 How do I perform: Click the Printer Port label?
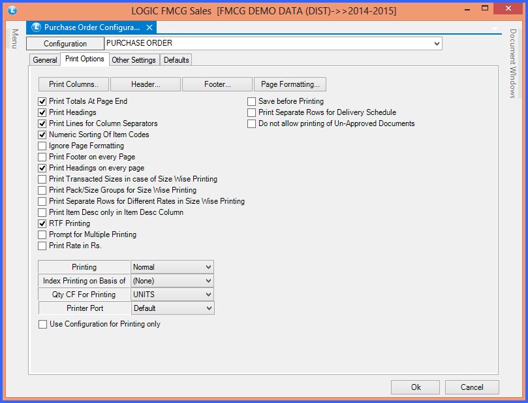point(85,308)
